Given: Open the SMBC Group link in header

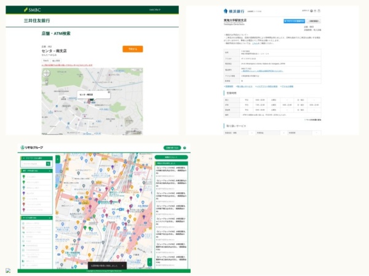Looking at the screenshot, I should (x=154, y=10).
